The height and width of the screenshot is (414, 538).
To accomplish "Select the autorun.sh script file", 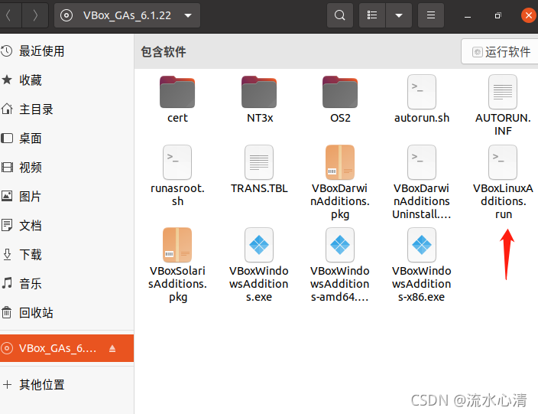I will [x=422, y=99].
